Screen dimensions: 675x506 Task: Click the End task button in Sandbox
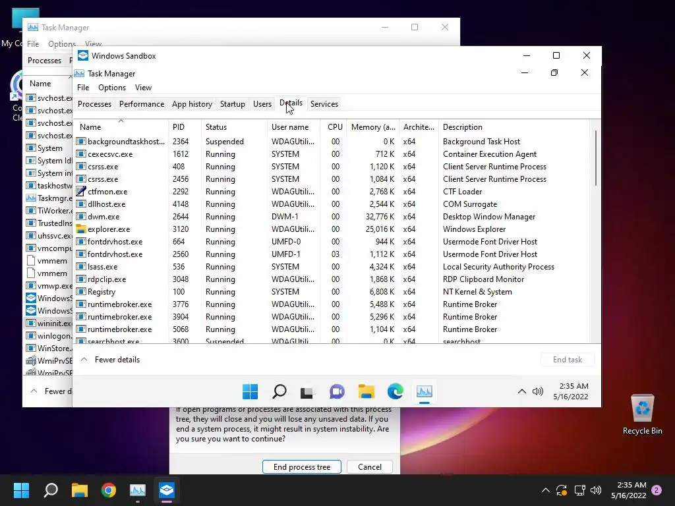568,360
